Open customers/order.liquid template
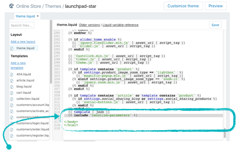Screen dimensions: 238x151 pos(33,129)
